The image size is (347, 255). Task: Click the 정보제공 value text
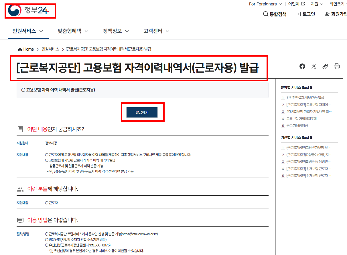[51, 143]
